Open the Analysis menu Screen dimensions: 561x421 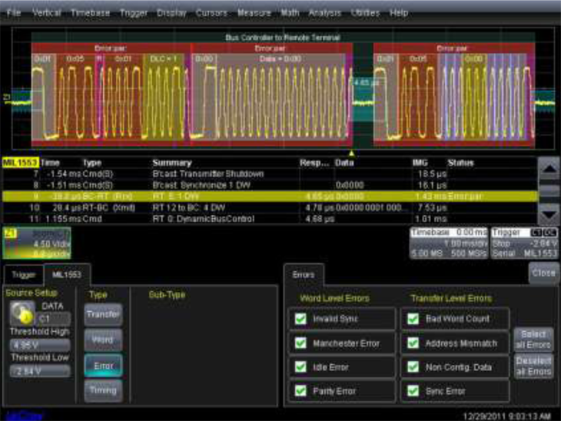pyautogui.click(x=324, y=13)
